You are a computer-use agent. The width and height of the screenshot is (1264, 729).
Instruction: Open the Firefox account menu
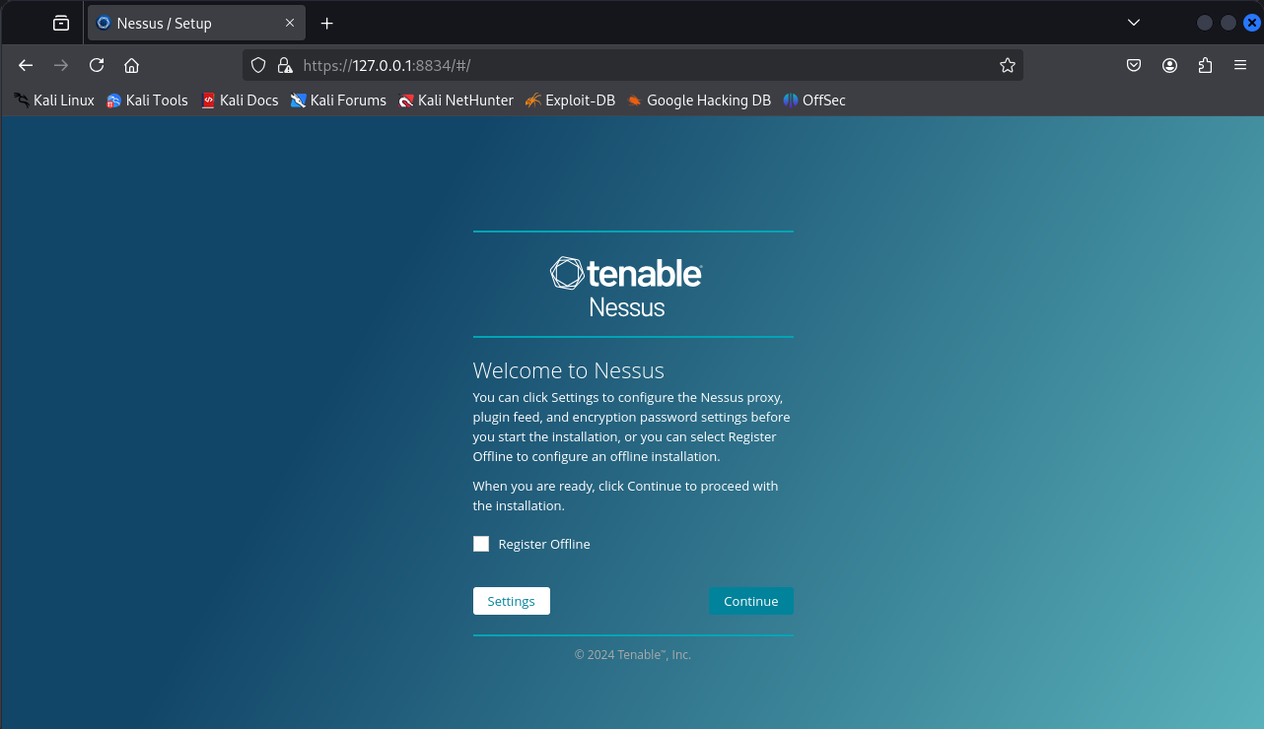pos(1169,65)
